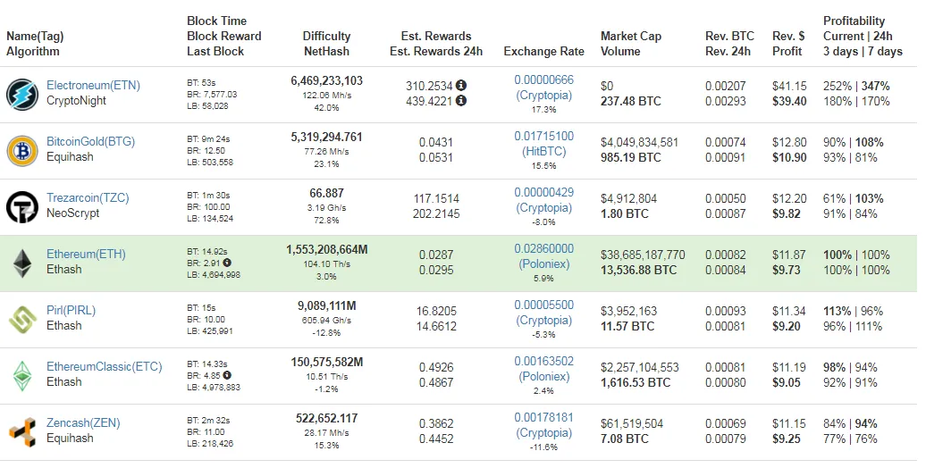926x468 pixels.
Task: Click the EthereumClassic green logo
Action: pos(22,376)
